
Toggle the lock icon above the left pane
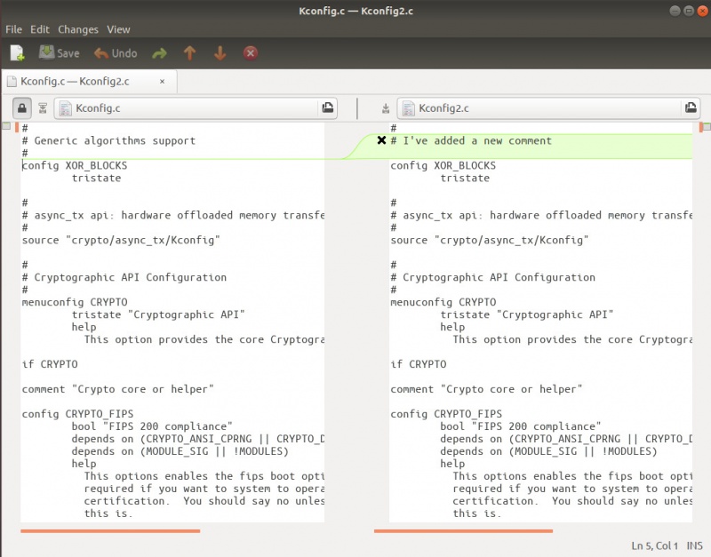click(22, 107)
